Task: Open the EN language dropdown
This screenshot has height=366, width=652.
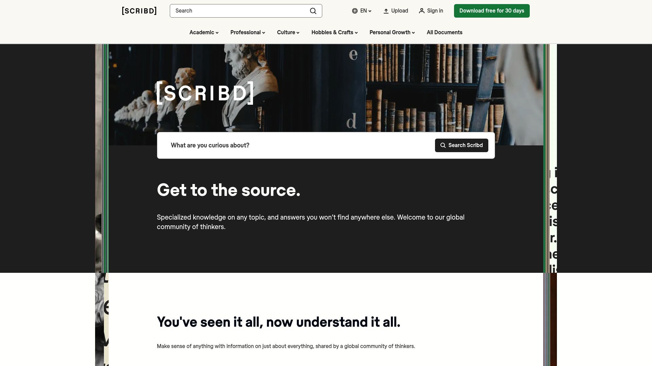Action: click(363, 11)
